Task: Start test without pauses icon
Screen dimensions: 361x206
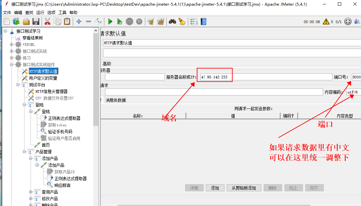Action: pos(119,22)
